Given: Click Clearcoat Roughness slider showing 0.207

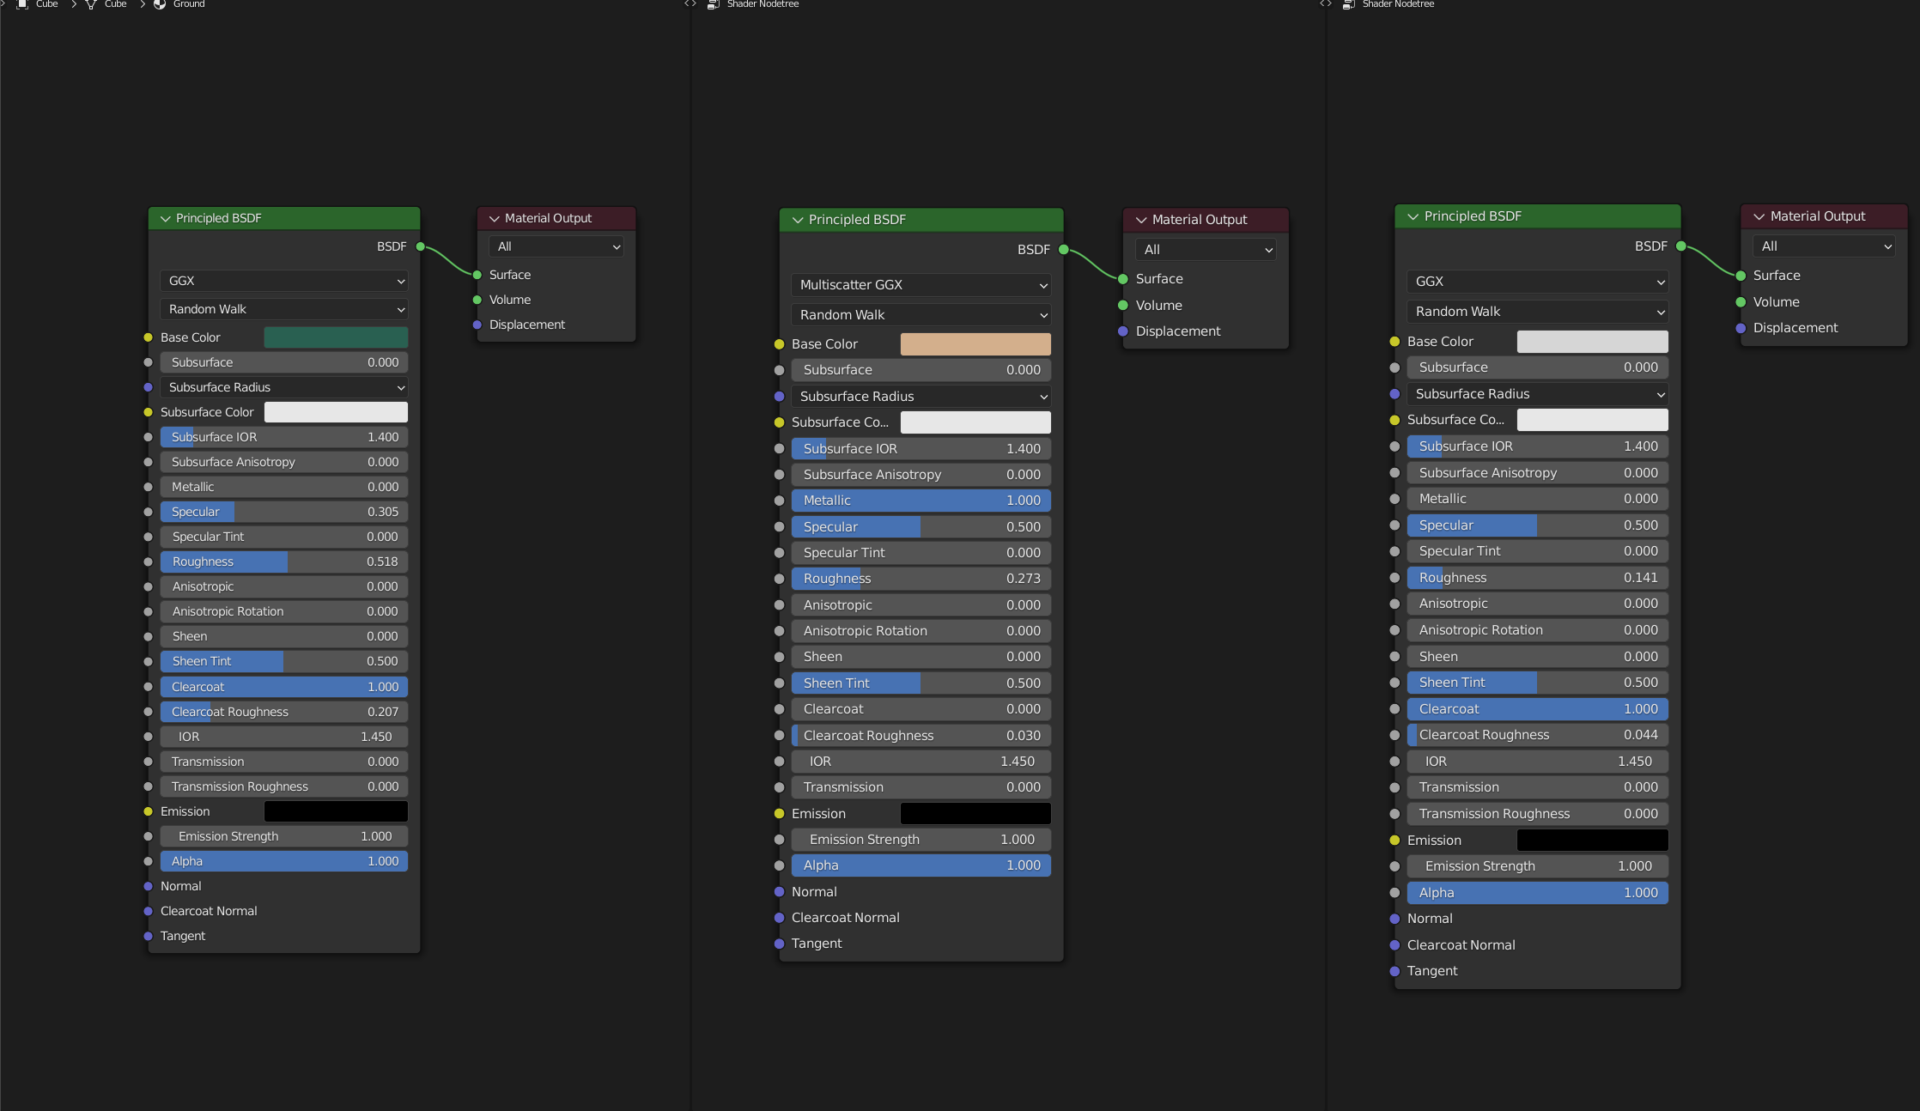Looking at the screenshot, I should coord(283,712).
